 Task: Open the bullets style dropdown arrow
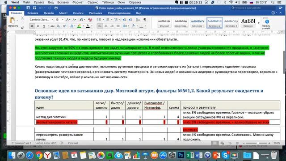103,20
